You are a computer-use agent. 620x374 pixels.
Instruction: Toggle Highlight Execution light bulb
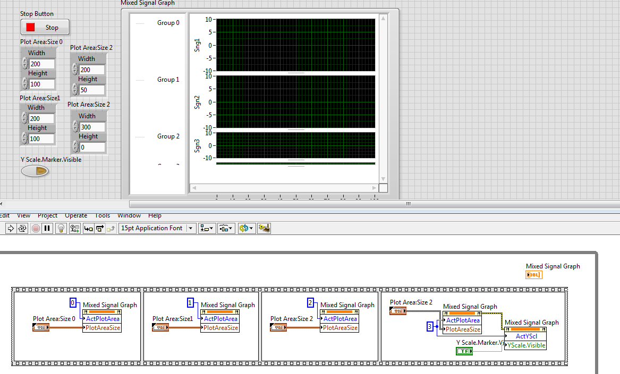tap(61, 228)
